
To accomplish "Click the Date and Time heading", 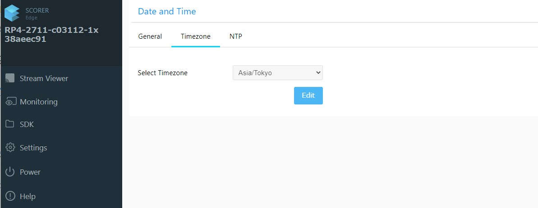I will 167,11.
